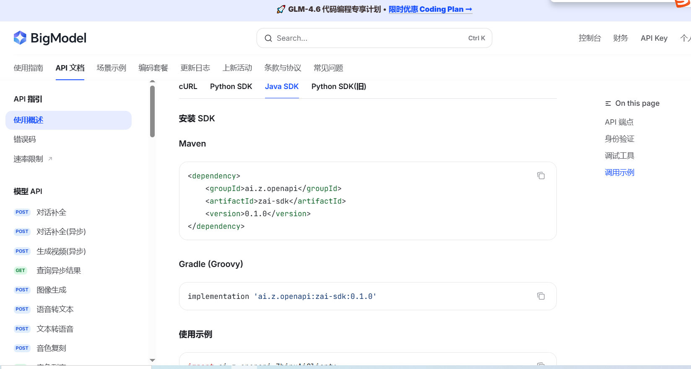Click the version 0.1.0 line
The image size is (691, 369).
[258, 214]
